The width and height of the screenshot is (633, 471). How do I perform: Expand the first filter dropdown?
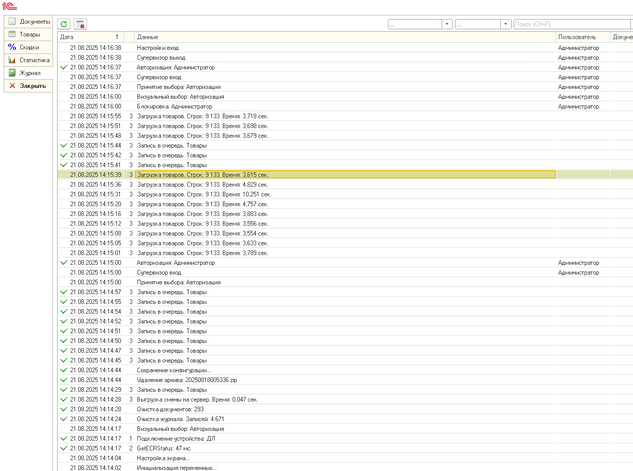click(447, 24)
